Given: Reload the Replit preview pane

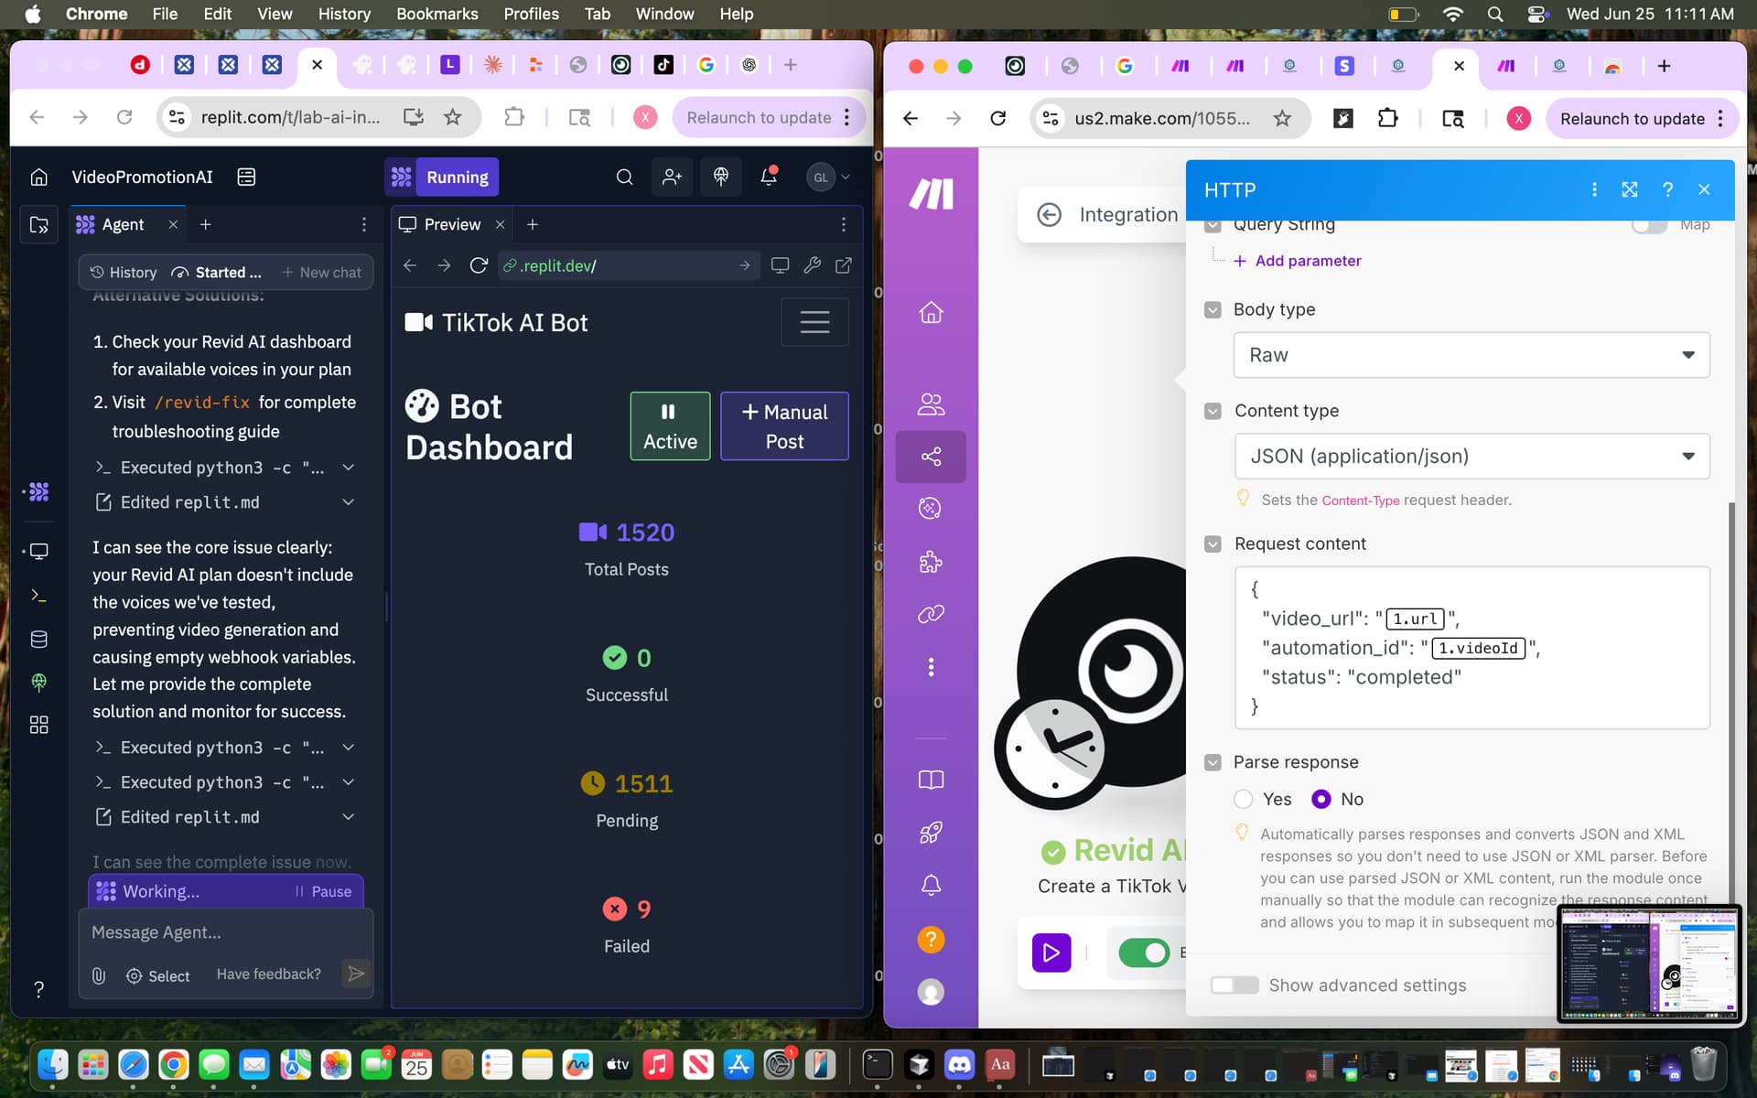Looking at the screenshot, I should point(479,265).
